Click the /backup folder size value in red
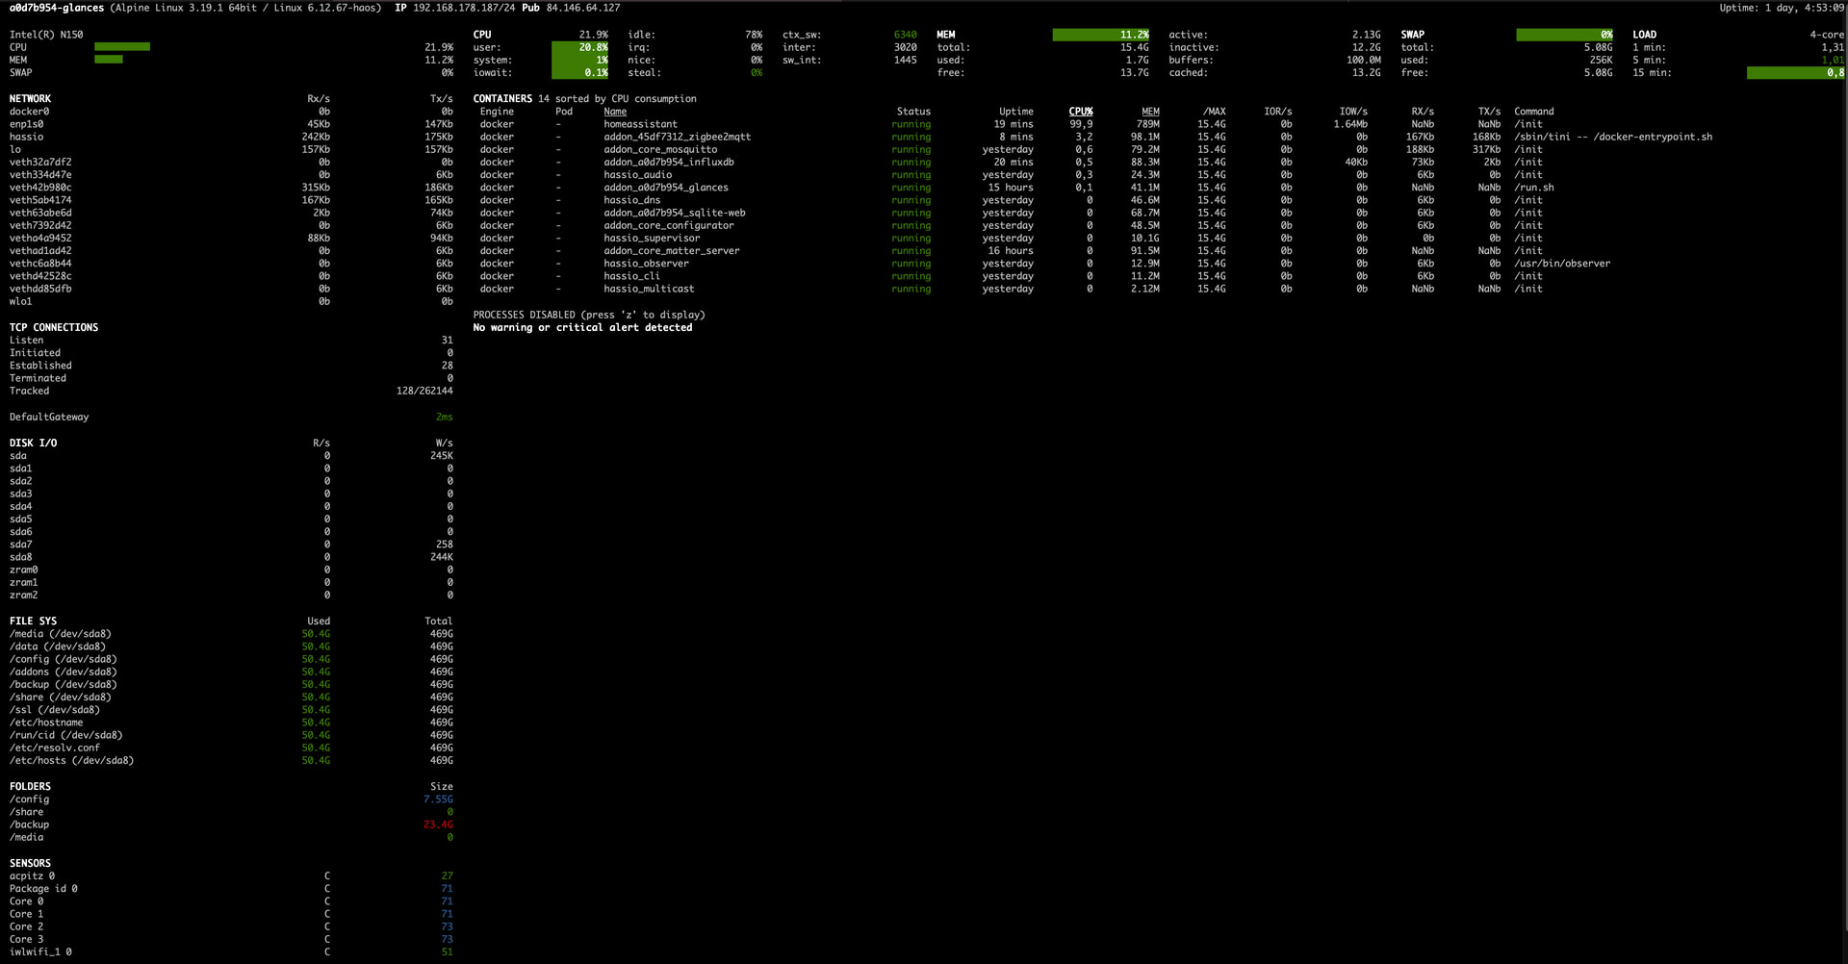1848x964 pixels. tap(438, 825)
